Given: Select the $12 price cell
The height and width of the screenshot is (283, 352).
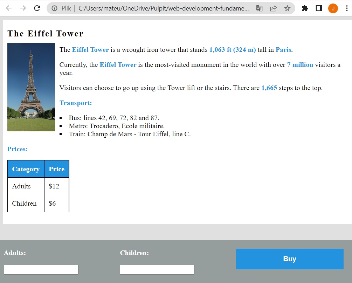Looking at the screenshot, I should coord(57,186).
